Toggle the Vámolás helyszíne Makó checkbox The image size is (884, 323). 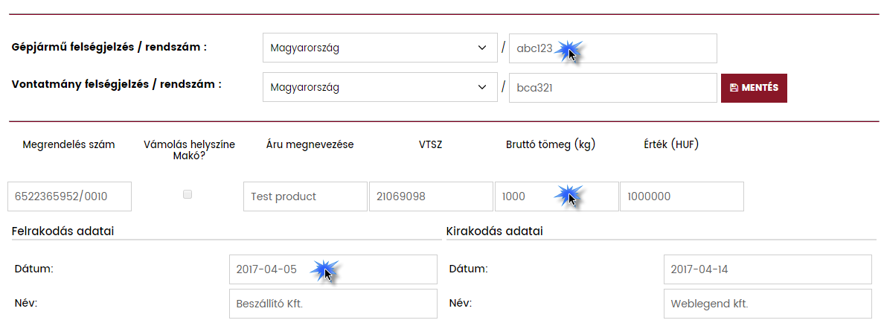coord(188,194)
